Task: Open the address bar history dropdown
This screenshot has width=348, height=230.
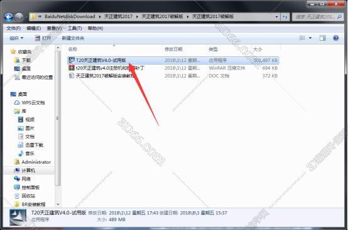Action: pos(276,16)
